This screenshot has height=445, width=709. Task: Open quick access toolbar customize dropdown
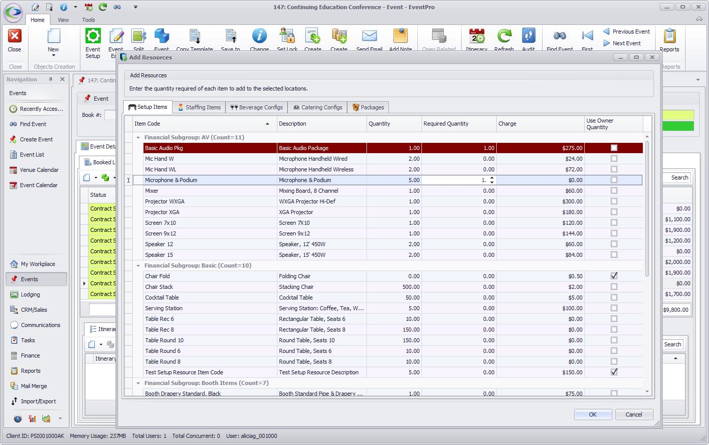(x=135, y=7)
